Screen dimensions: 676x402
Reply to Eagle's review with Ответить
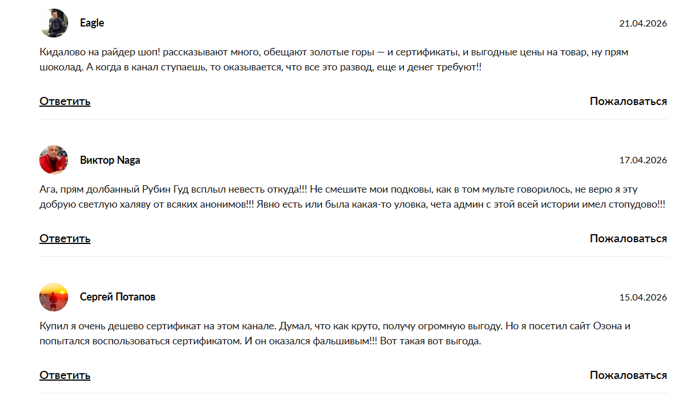click(x=65, y=102)
